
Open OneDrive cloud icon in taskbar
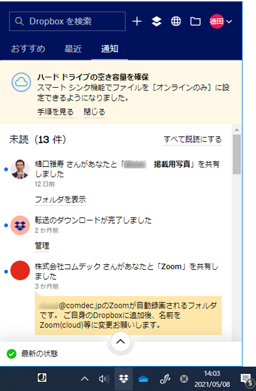143,379
